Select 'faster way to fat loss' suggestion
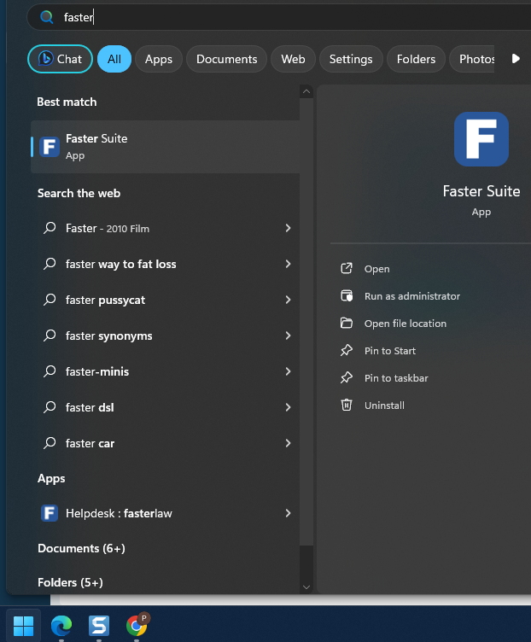The image size is (531, 642). coord(165,264)
